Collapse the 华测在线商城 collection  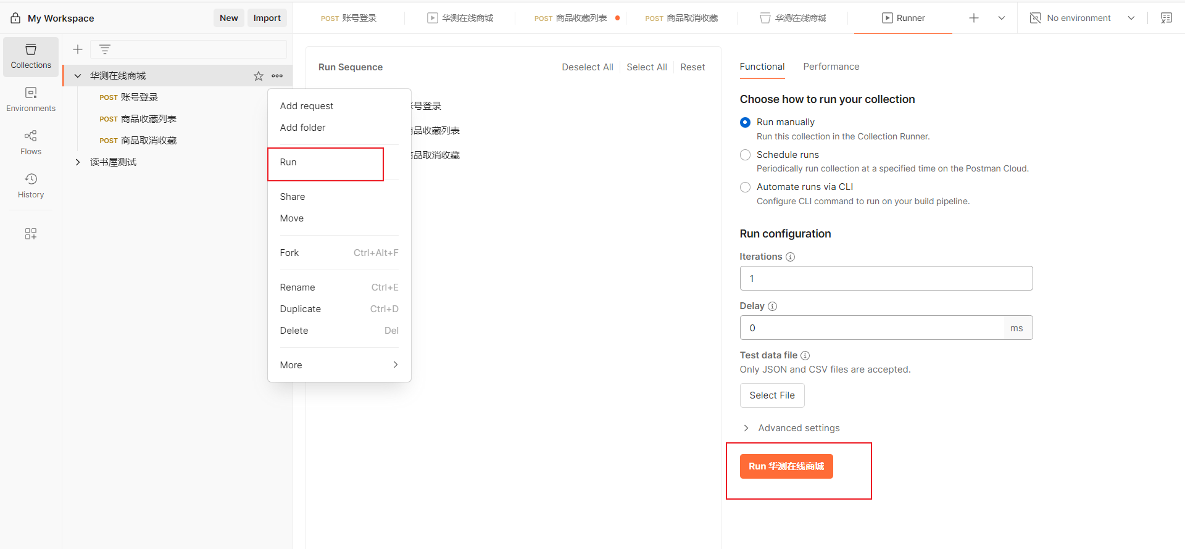pyautogui.click(x=78, y=76)
